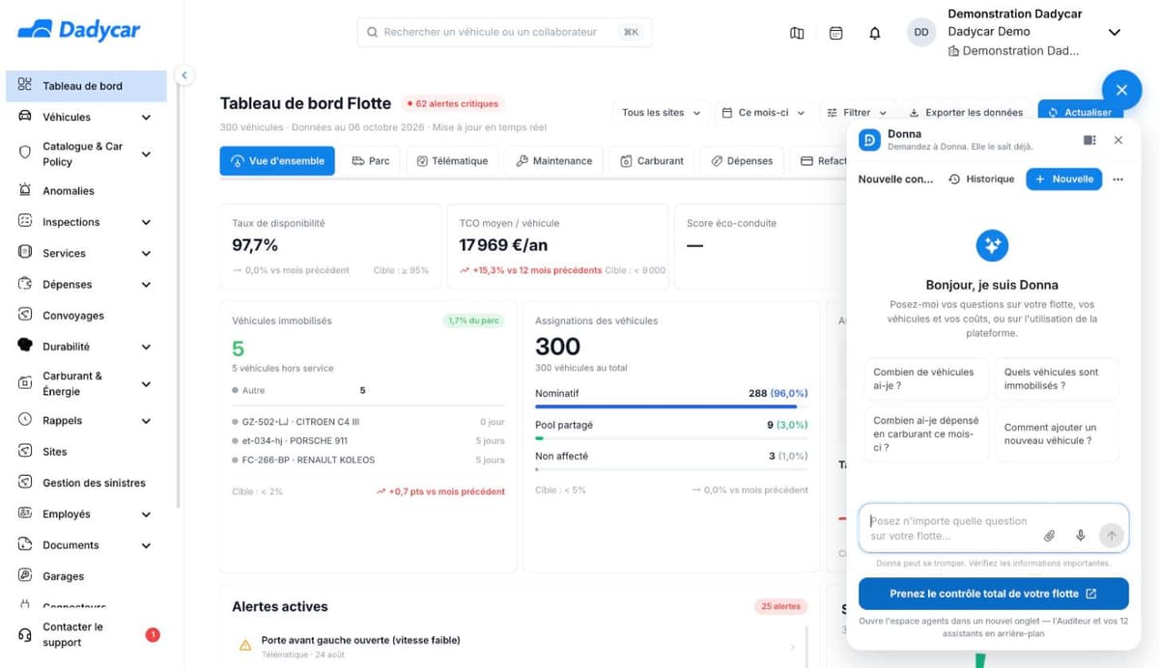The height and width of the screenshot is (668, 1159).
Task: Send the message with the arrow button
Action: (x=1112, y=536)
